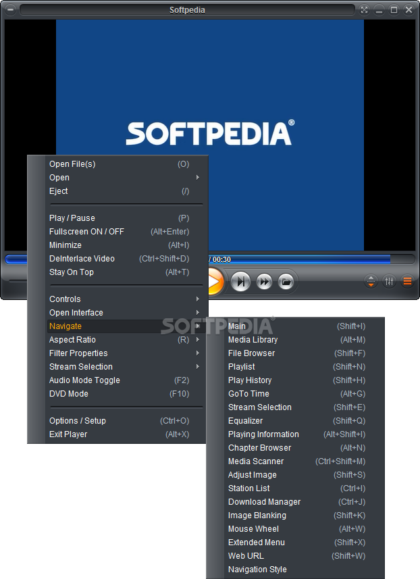Viewport: 420px width, 579px height.
Task: Click the fast forward button
Action: 264,282
